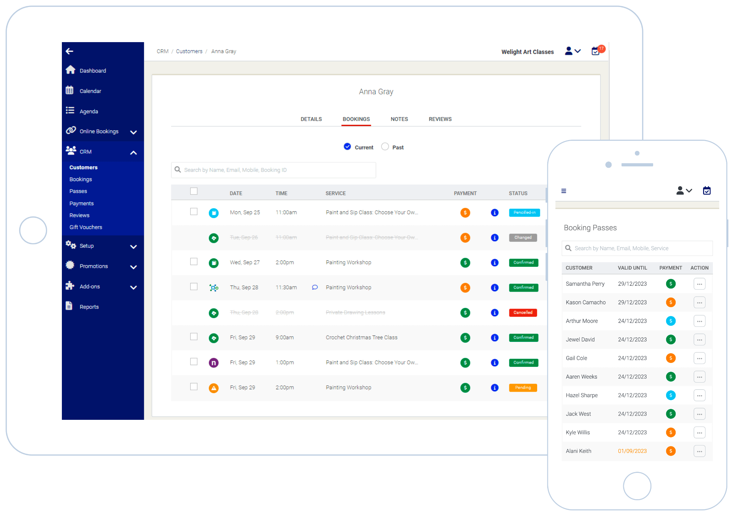Click orange payment icon for Kason Camacho
Image resolution: width=734 pixels, height=516 pixels.
[671, 302]
